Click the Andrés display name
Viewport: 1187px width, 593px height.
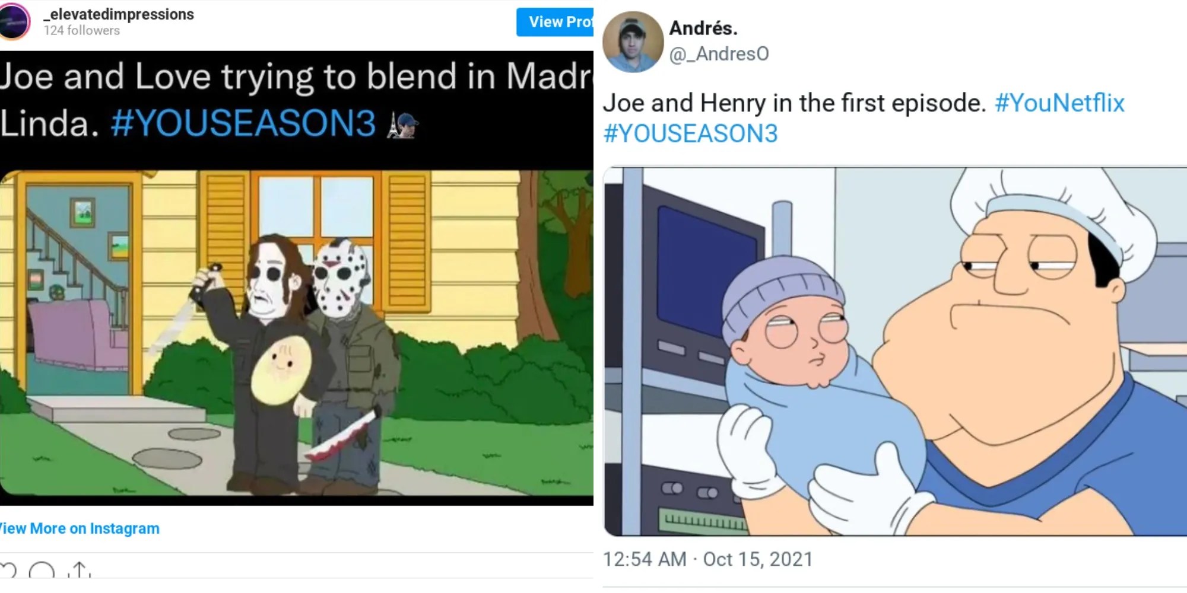(703, 28)
